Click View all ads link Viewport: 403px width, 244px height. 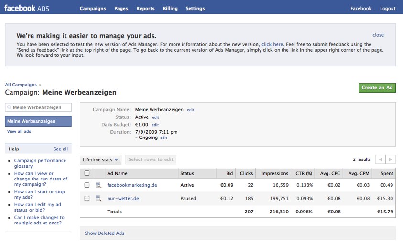pos(19,131)
